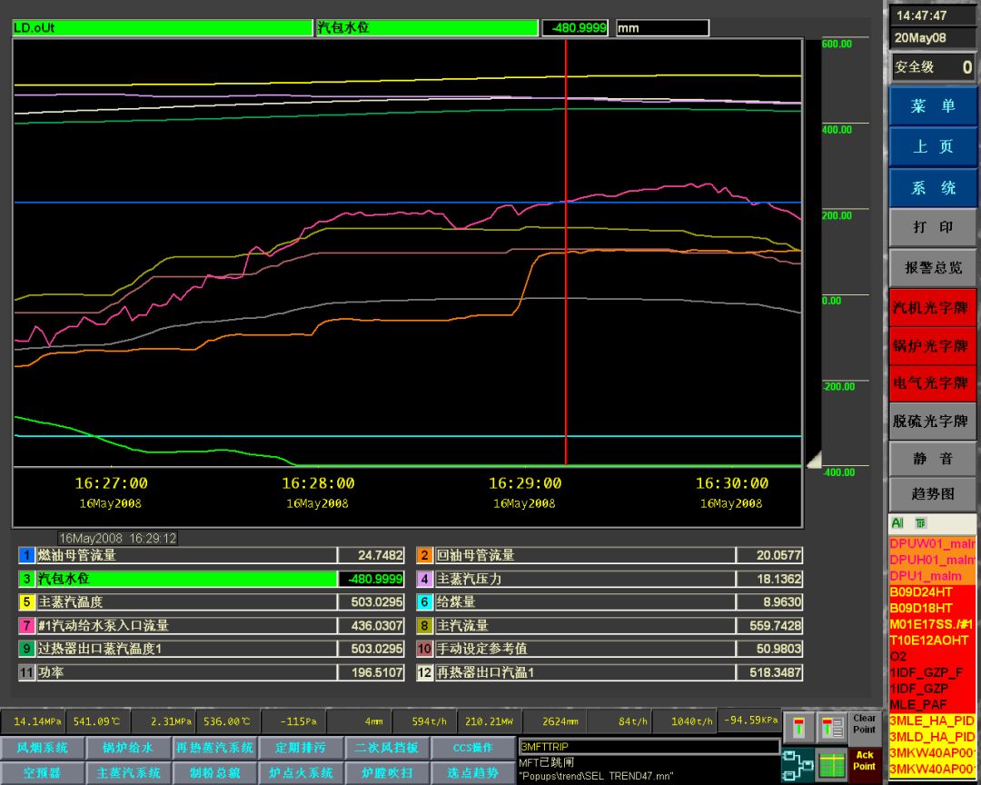Select pen 9 dark green number box
The height and width of the screenshot is (785, 981).
tap(27, 649)
